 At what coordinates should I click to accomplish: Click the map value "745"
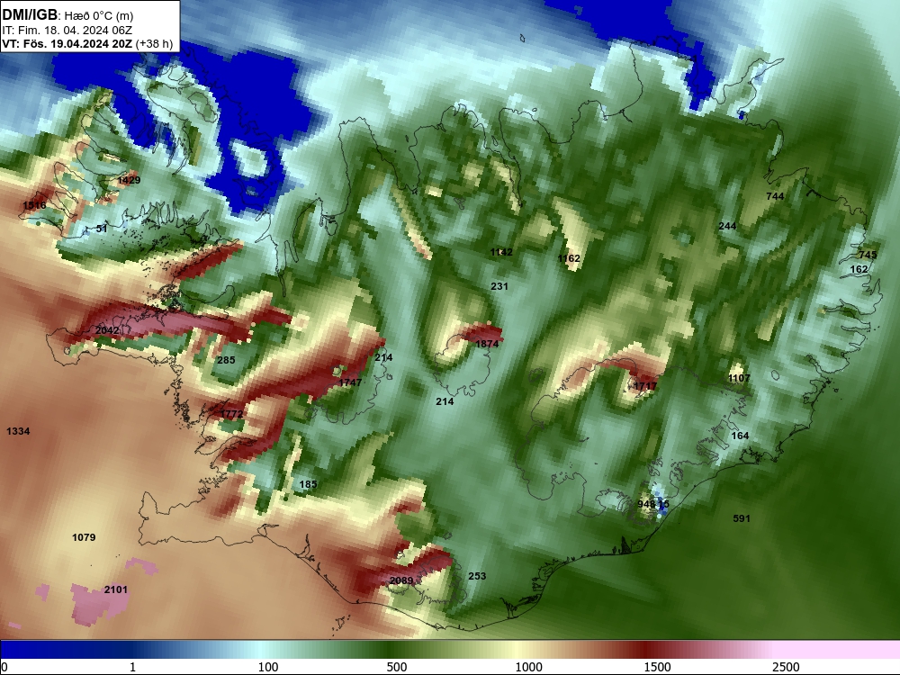coord(868,255)
